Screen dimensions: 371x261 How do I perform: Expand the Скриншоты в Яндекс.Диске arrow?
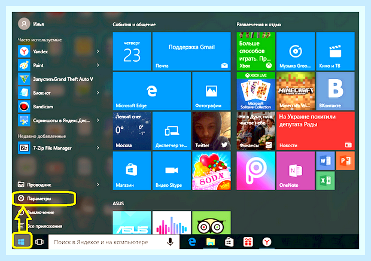pos(98,120)
